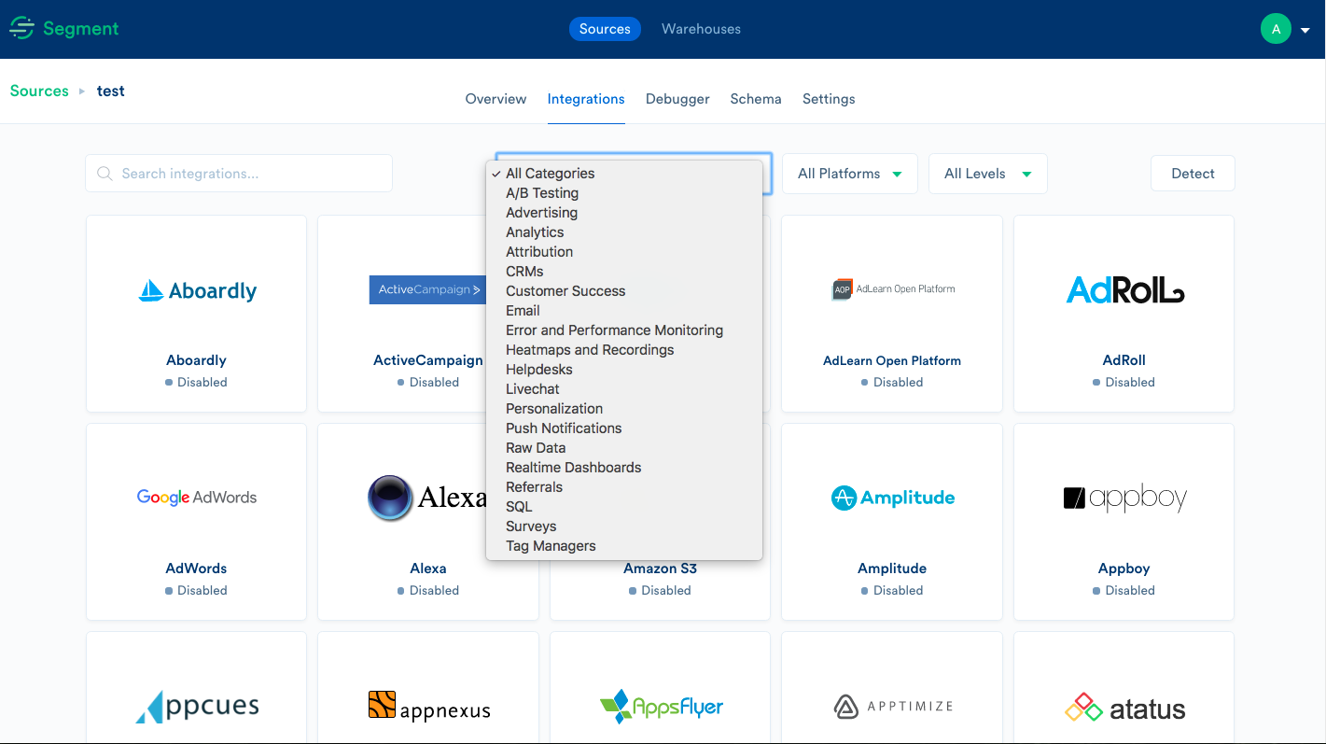This screenshot has width=1326, height=744.
Task: Select the Push Notifications category
Action: pyautogui.click(x=624, y=428)
